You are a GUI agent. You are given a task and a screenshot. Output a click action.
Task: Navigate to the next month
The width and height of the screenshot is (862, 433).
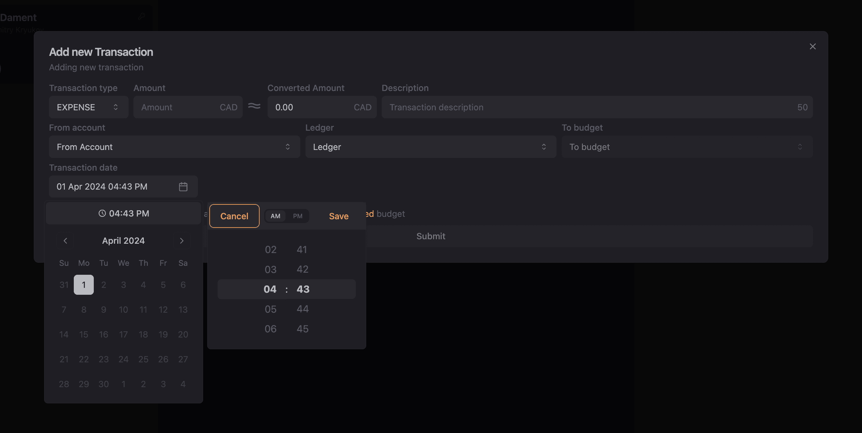tap(182, 241)
